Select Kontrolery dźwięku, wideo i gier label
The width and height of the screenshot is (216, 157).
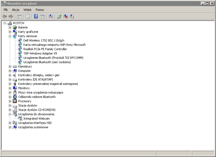[x=39, y=75]
